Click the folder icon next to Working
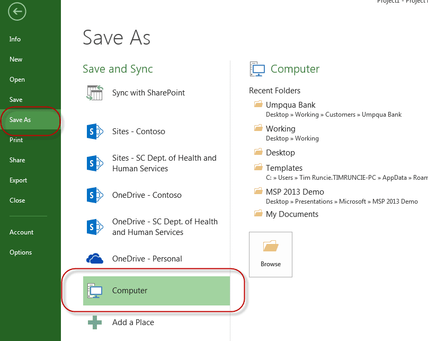The image size is (428, 341). click(x=258, y=128)
